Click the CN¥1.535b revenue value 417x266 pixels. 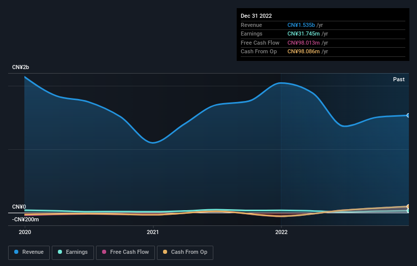301,25
